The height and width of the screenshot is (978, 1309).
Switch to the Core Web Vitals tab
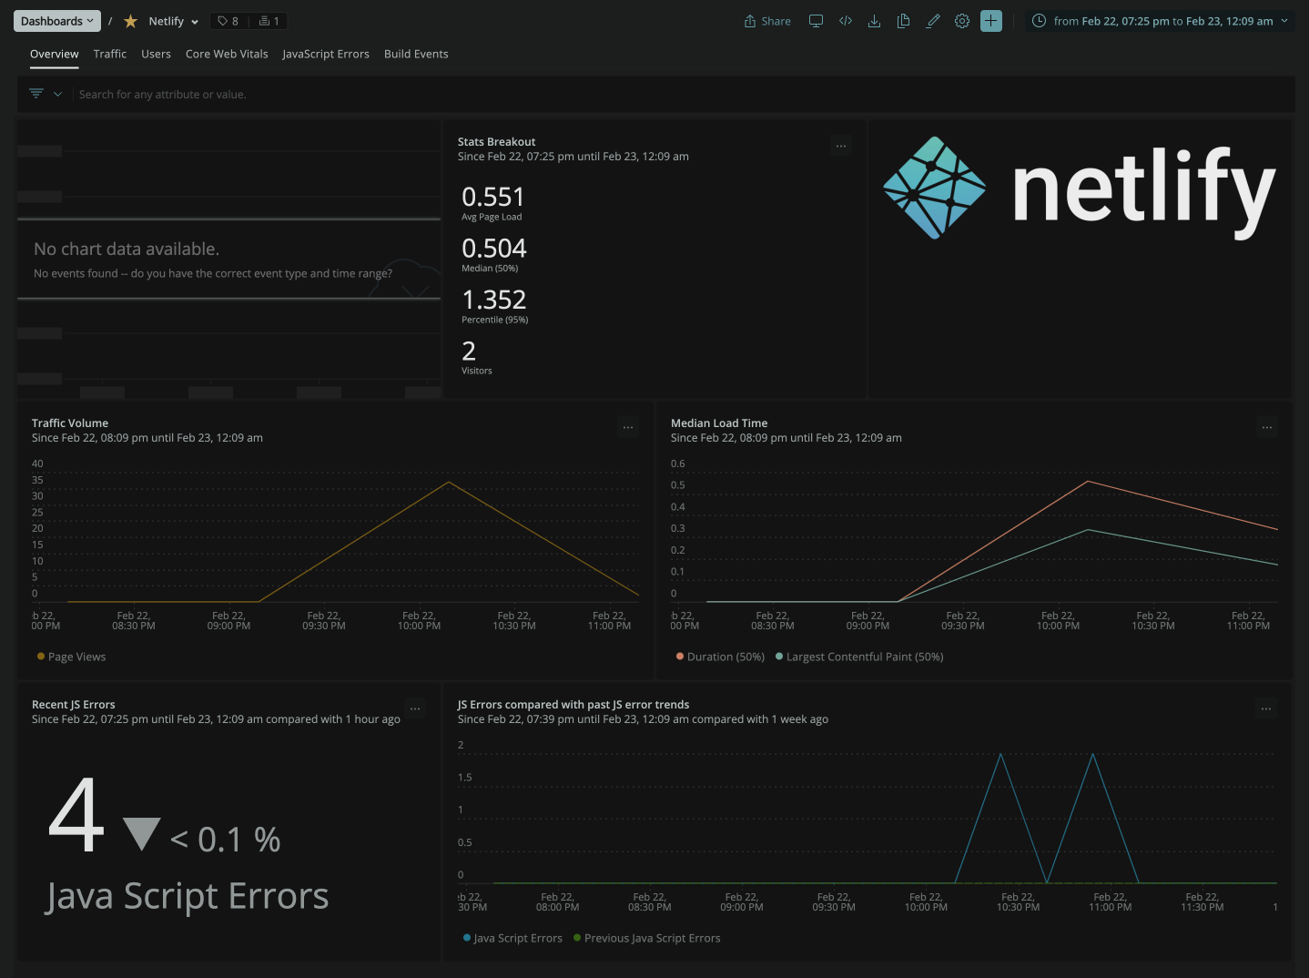(227, 54)
